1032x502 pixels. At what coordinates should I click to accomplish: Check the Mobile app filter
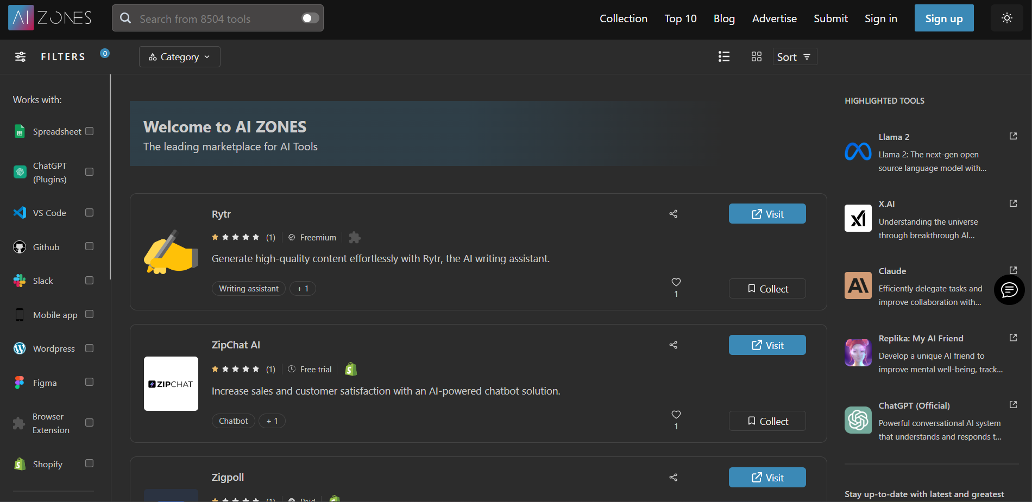click(x=90, y=314)
